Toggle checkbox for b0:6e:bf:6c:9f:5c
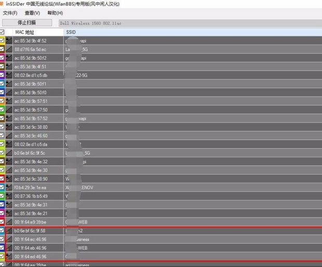Viewport: 322px width, 267px height. pos(2,152)
